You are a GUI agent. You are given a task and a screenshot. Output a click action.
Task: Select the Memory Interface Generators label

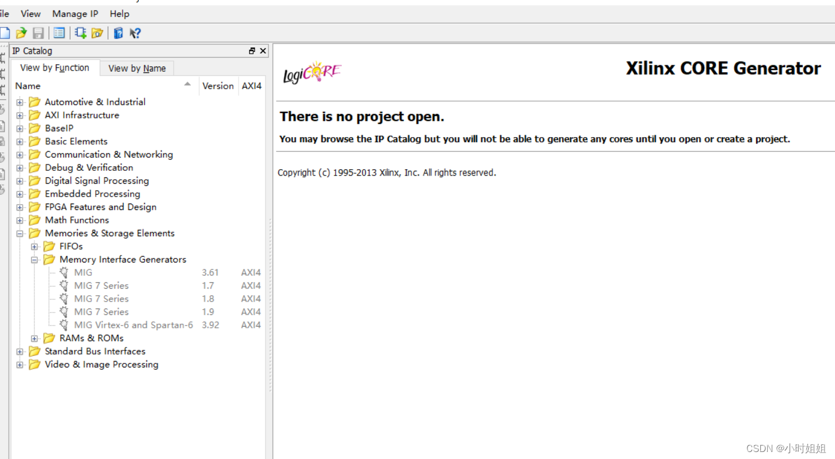123,260
